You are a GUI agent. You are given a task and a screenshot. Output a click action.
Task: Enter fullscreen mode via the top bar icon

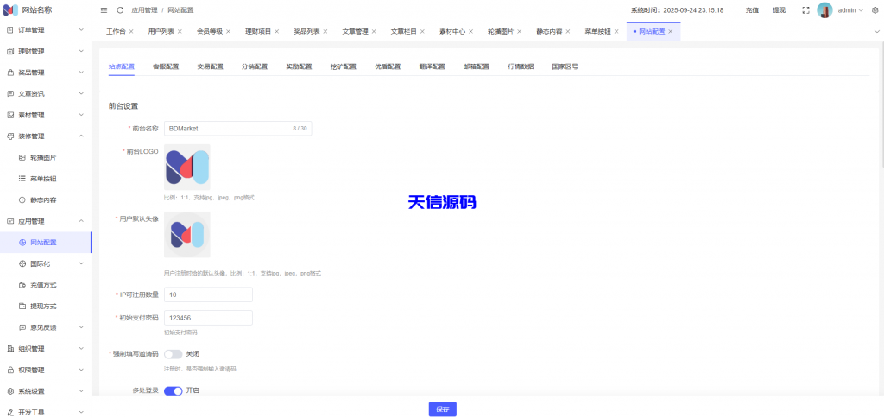point(805,10)
